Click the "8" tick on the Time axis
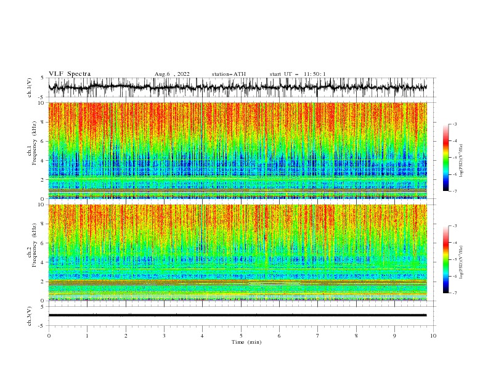 coord(356,336)
